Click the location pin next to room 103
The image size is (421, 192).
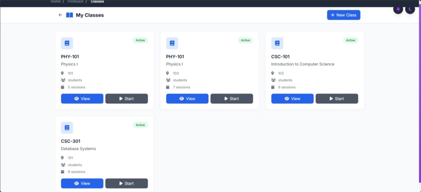(168, 73)
